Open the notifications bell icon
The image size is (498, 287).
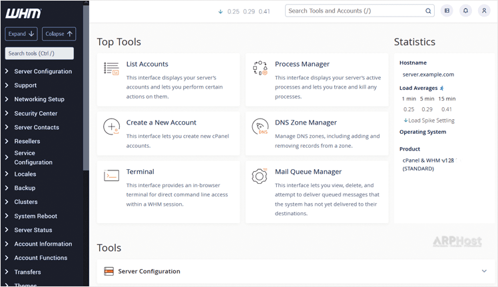click(x=465, y=11)
